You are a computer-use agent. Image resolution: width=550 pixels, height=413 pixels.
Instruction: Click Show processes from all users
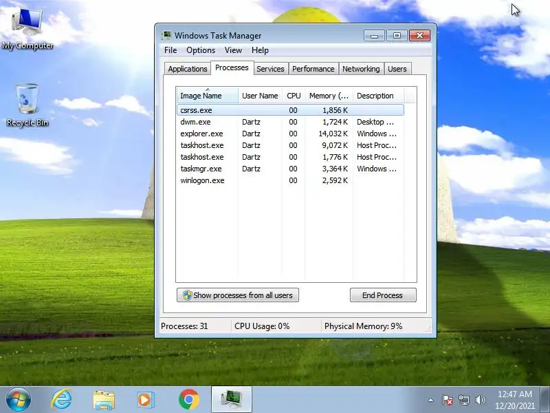click(237, 295)
